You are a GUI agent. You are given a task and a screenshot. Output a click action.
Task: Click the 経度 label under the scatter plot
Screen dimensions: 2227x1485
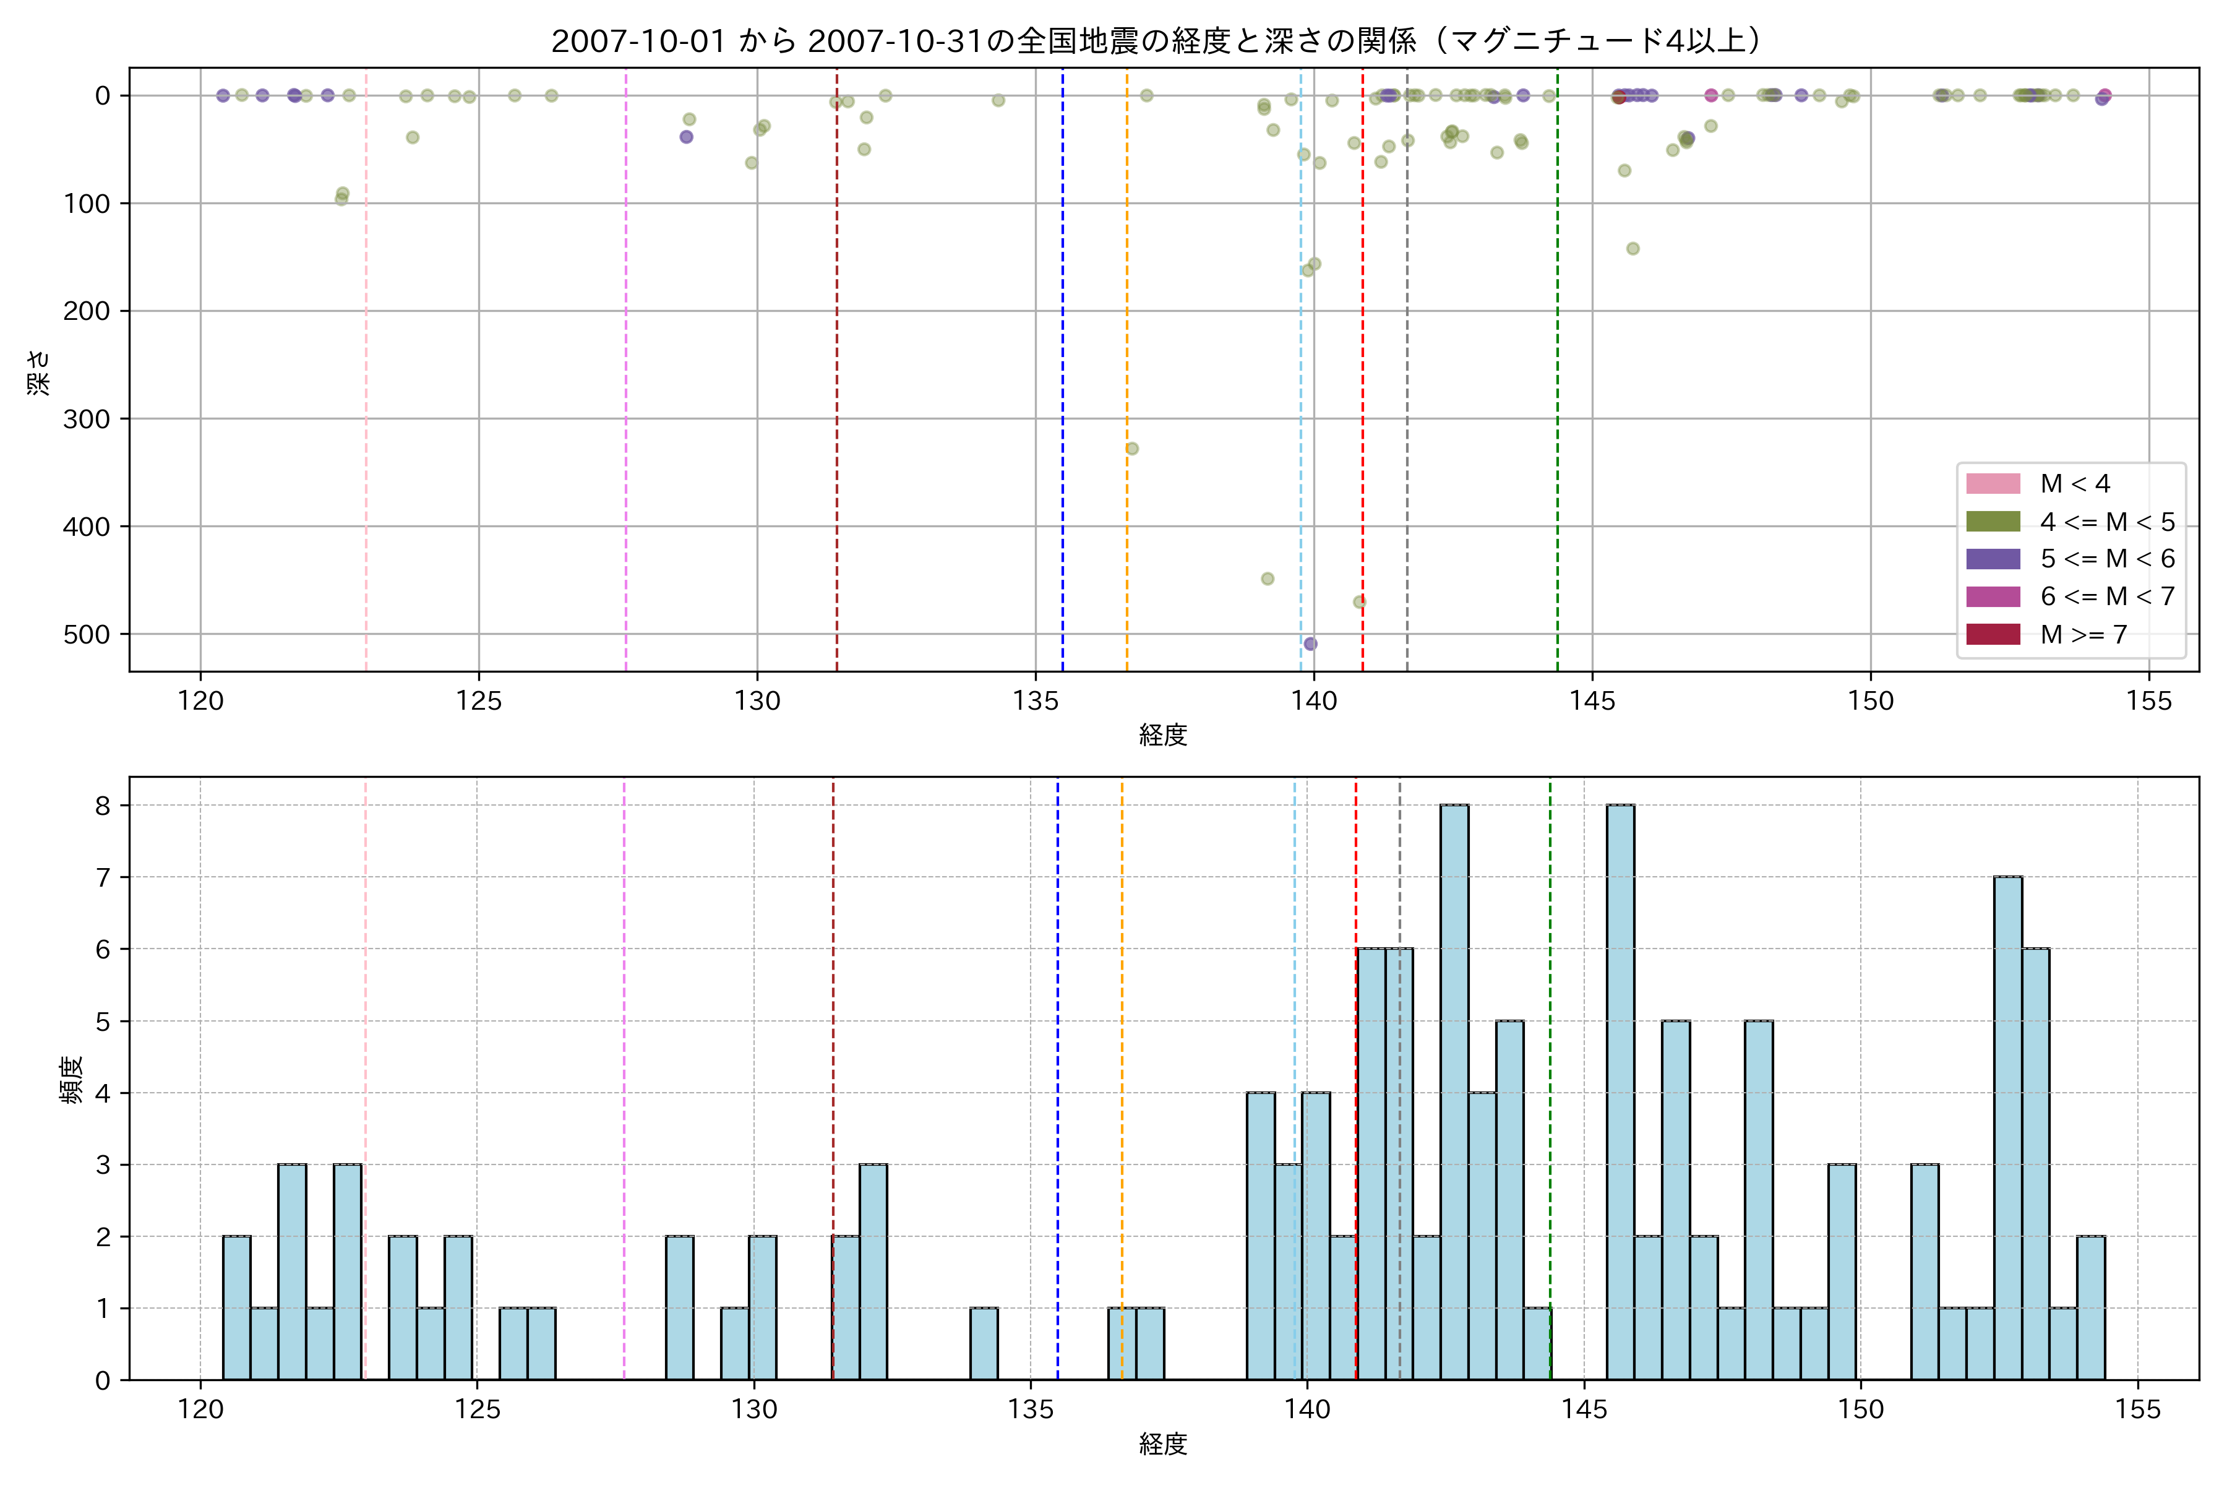click(1163, 735)
